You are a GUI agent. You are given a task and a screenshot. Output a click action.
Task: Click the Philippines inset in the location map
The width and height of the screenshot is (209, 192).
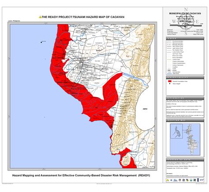click(176, 131)
